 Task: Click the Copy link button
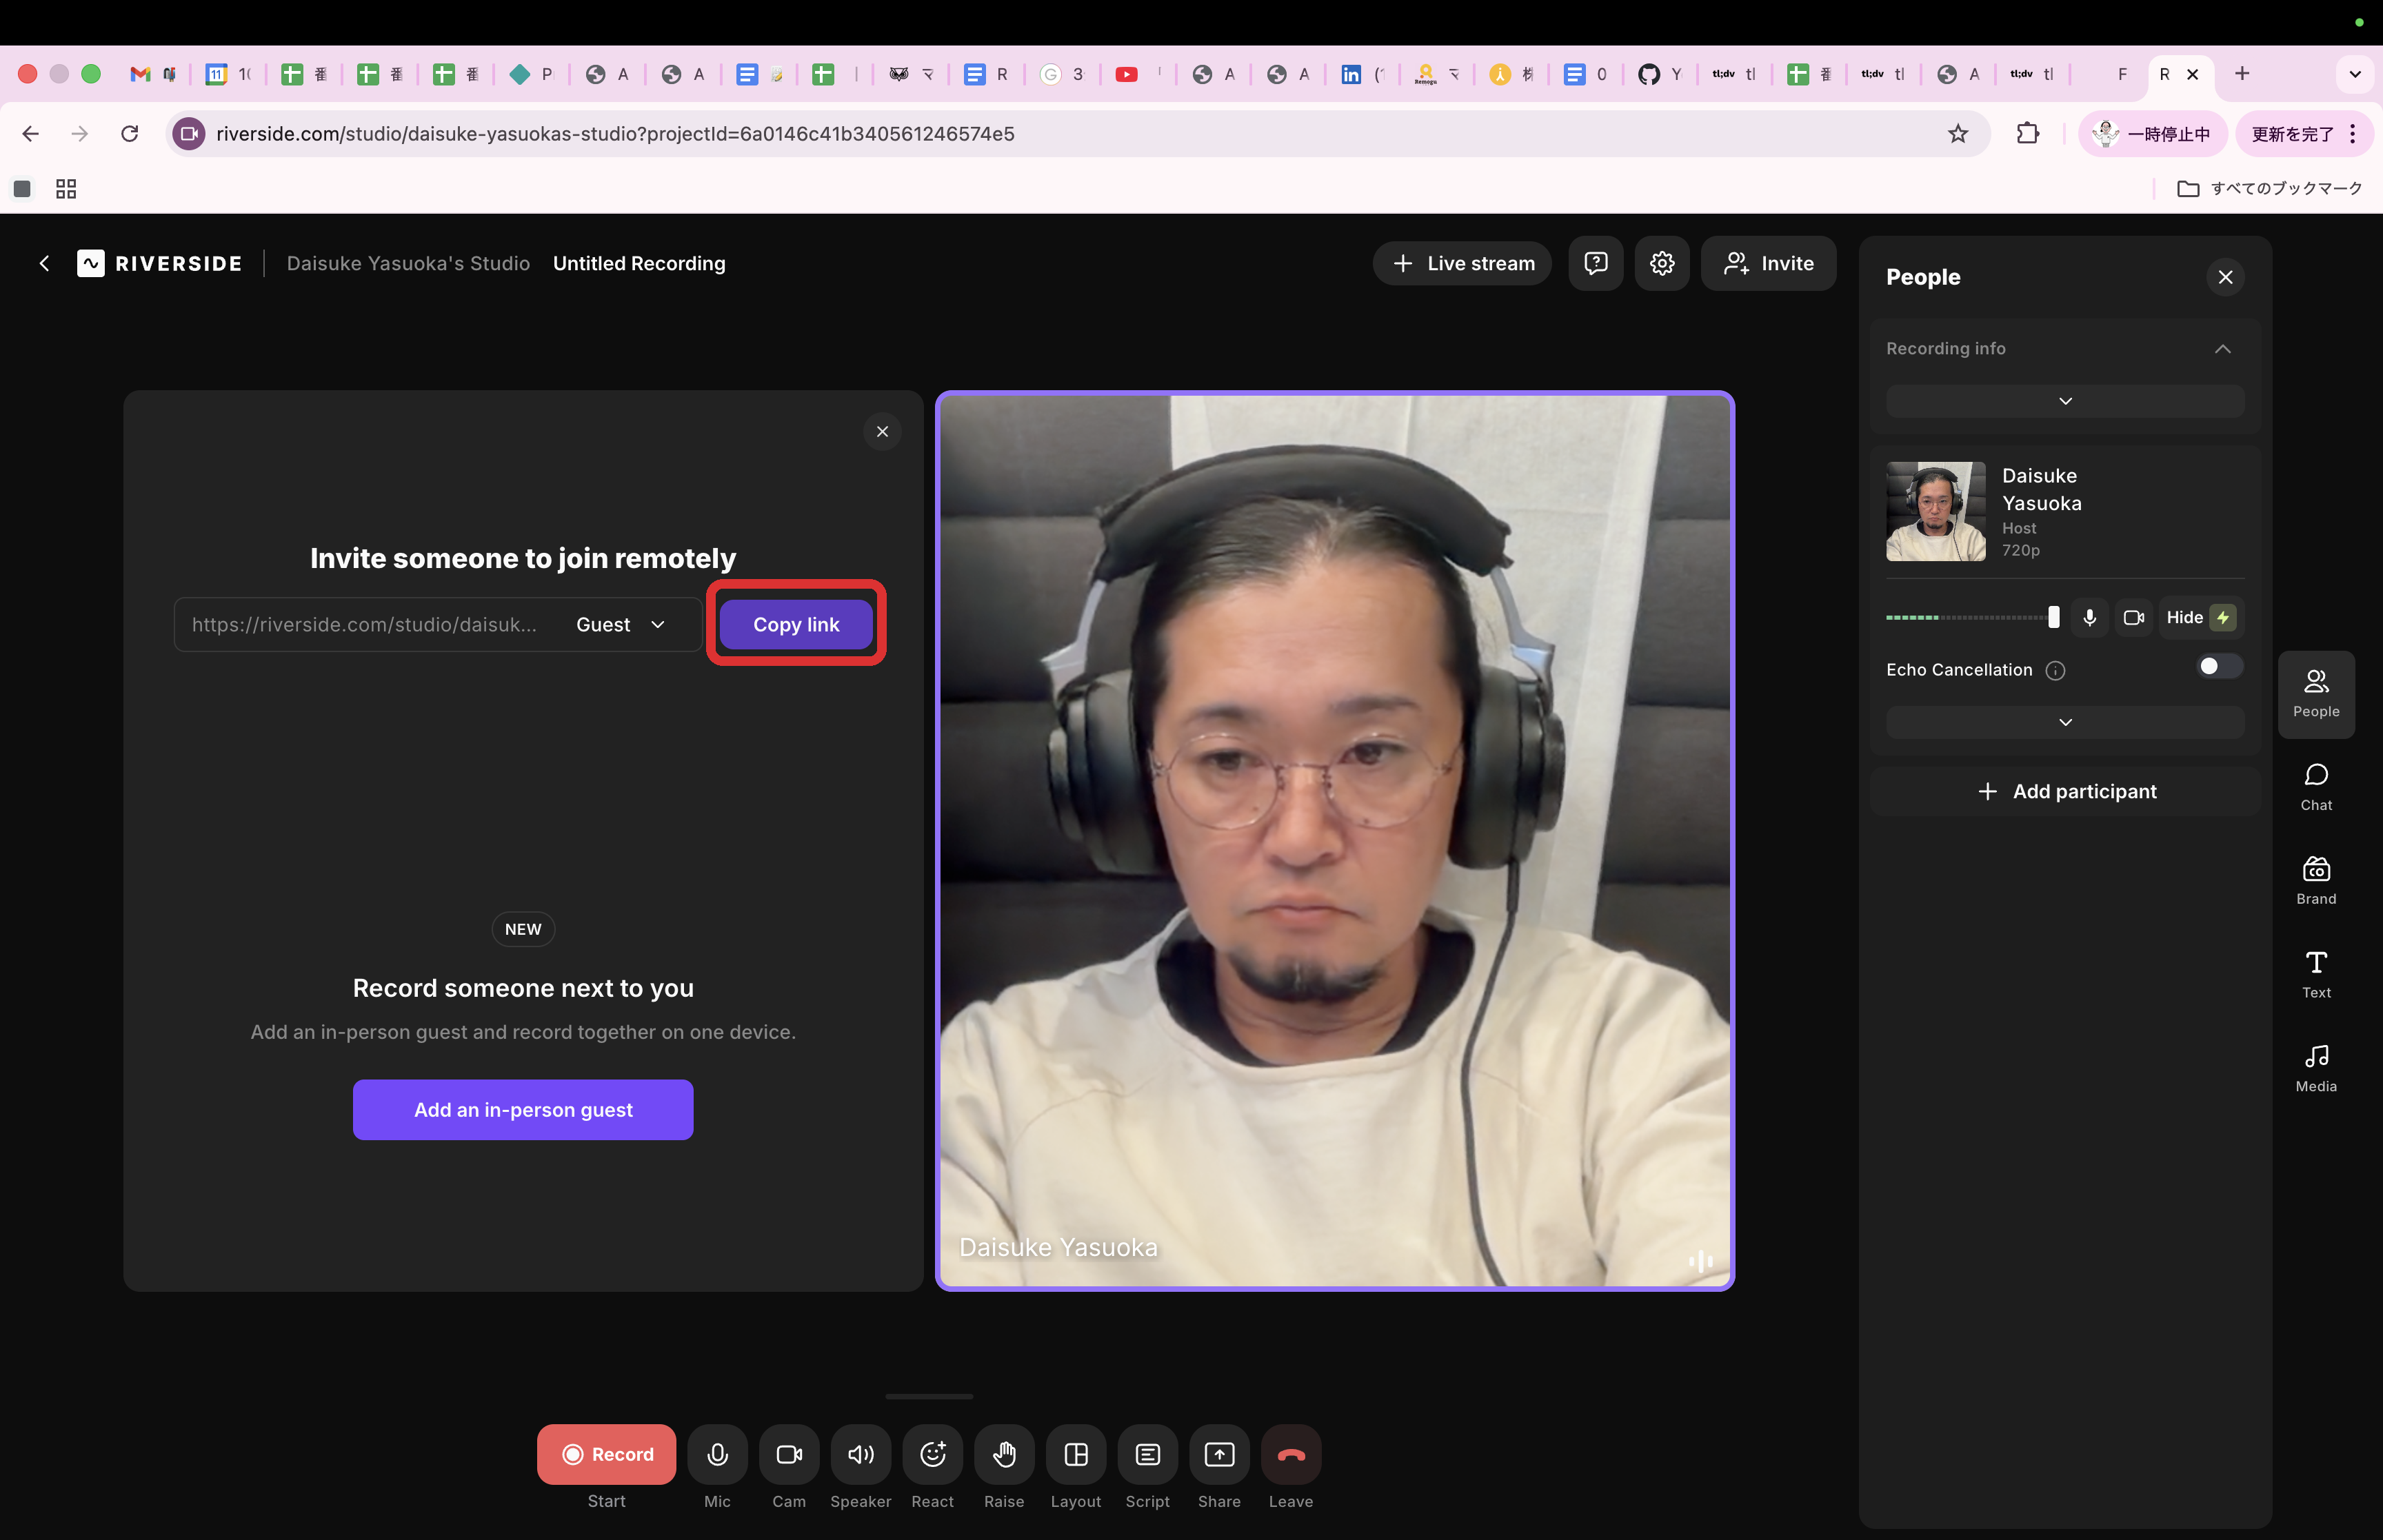point(796,624)
